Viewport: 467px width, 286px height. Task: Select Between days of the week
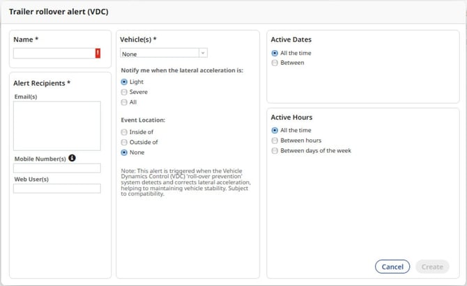click(x=275, y=150)
